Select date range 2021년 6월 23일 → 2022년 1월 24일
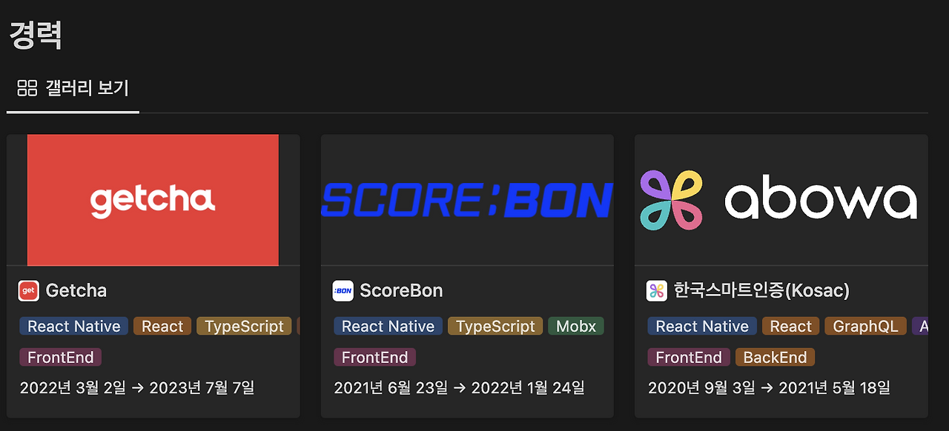Image resolution: width=949 pixels, height=431 pixels. (x=459, y=387)
